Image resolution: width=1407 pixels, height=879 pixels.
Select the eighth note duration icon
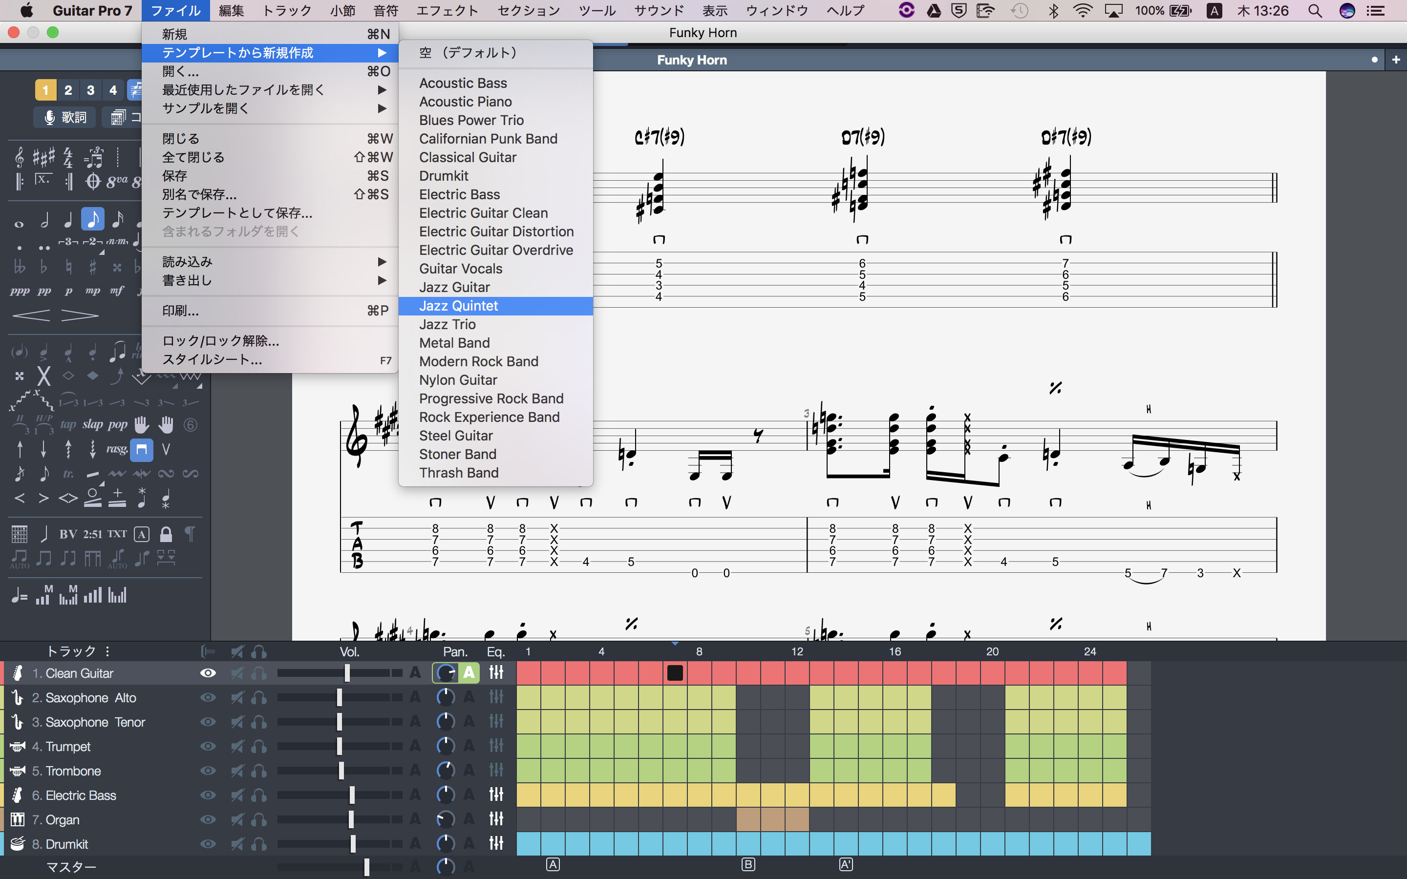[x=92, y=219]
